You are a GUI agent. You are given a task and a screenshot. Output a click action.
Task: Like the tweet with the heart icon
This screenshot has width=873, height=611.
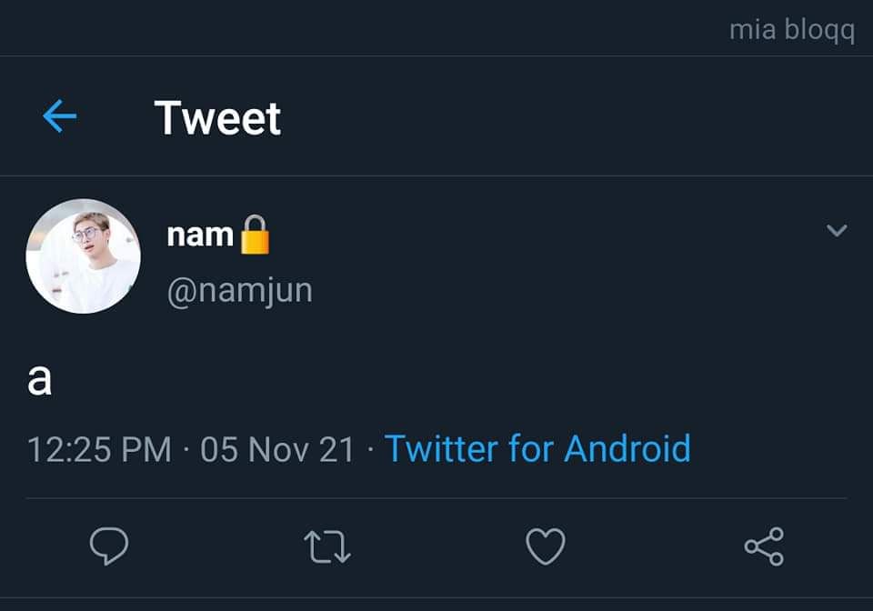point(546,546)
